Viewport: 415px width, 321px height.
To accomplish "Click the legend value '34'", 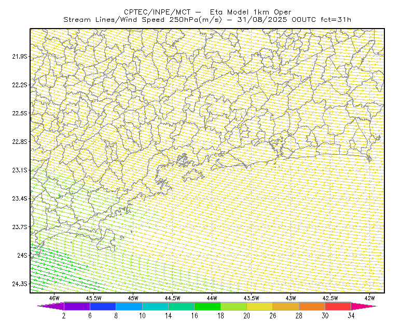I will click(x=351, y=316).
